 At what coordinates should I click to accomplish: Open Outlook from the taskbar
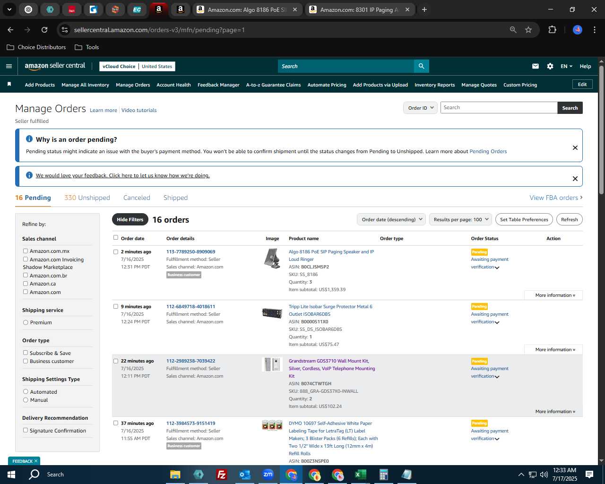click(x=245, y=475)
